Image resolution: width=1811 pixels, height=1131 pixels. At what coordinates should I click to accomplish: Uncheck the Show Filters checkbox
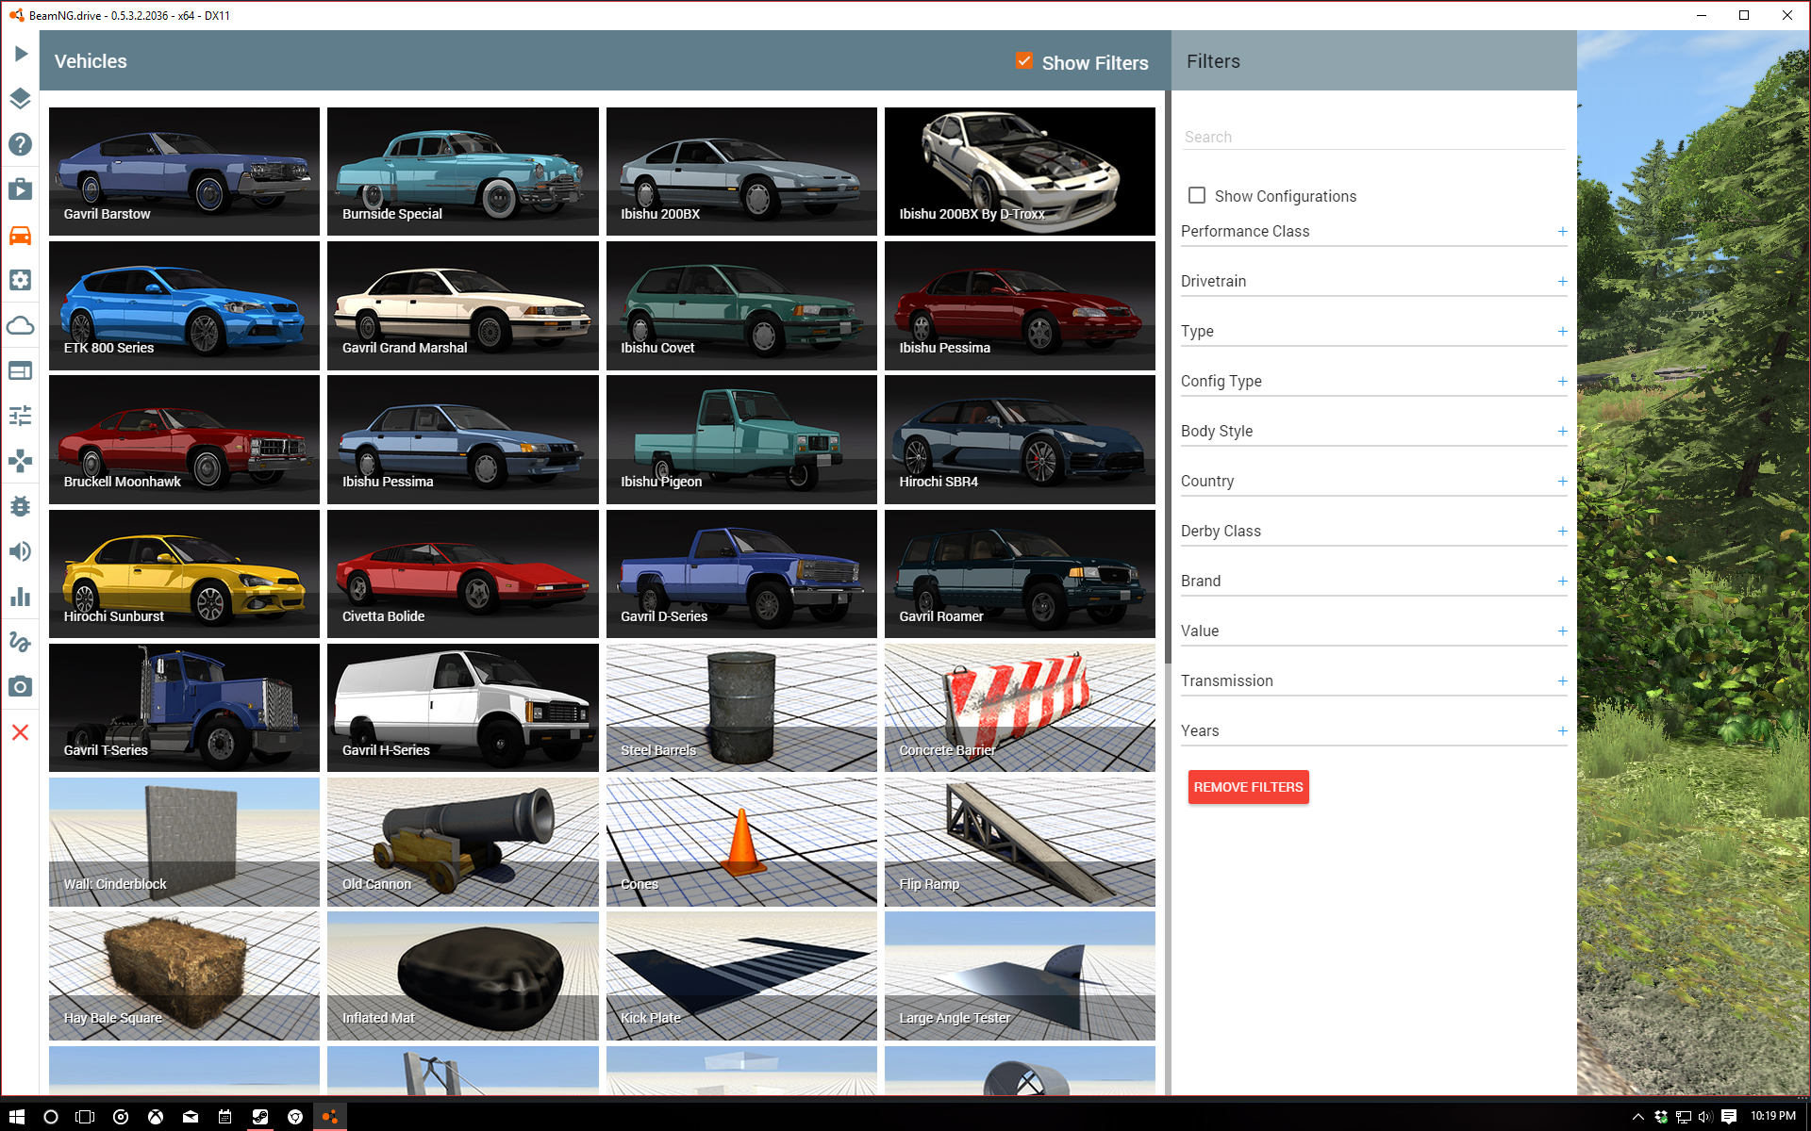(x=1024, y=61)
